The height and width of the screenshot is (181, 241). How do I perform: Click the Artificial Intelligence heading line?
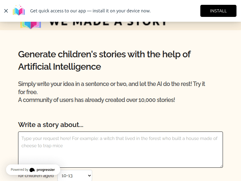pyautogui.click(x=60, y=67)
